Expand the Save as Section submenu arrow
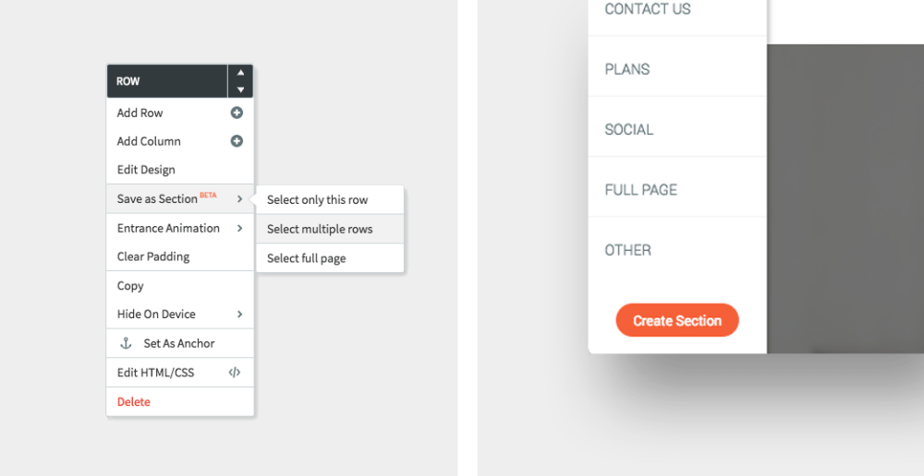924x476 pixels. [x=239, y=199]
